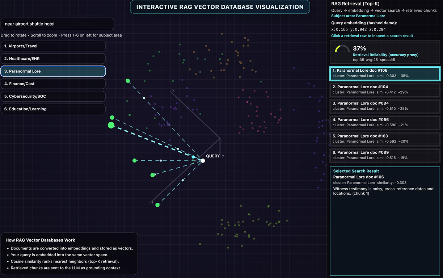Click the 'Selected Search Result' heading
This screenshot has height=278, width=443.
[356, 171]
